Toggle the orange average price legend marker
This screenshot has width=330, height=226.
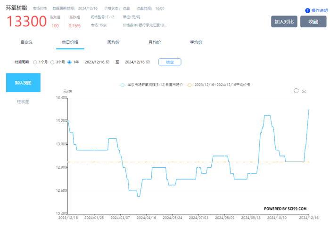[x=190, y=85]
